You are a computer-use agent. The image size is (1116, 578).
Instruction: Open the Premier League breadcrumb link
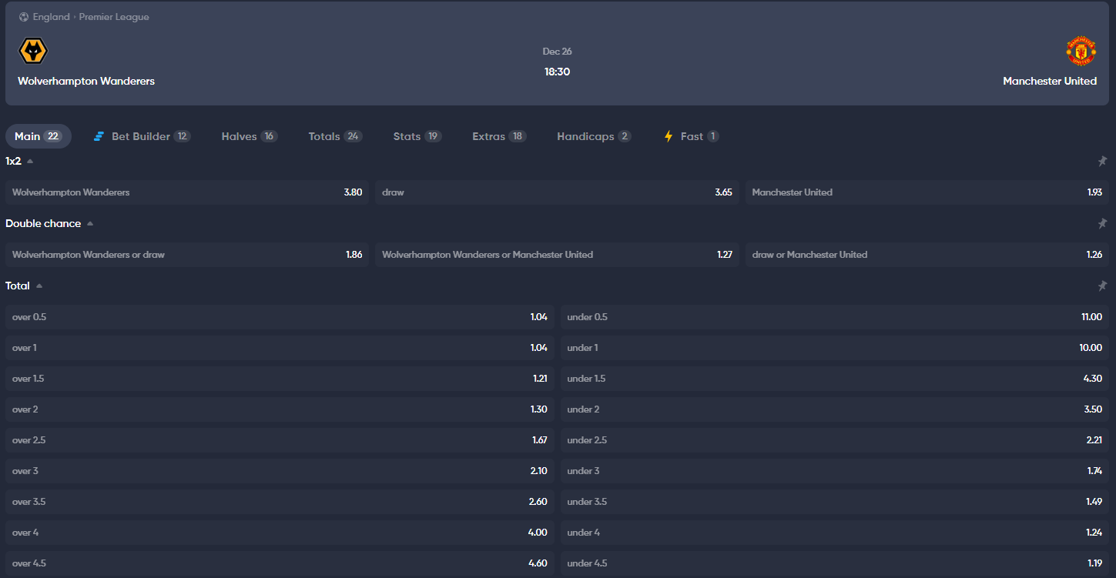pos(114,17)
